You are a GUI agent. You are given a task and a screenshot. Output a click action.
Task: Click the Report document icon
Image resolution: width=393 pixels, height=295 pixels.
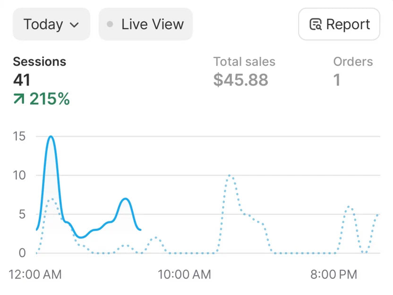315,24
